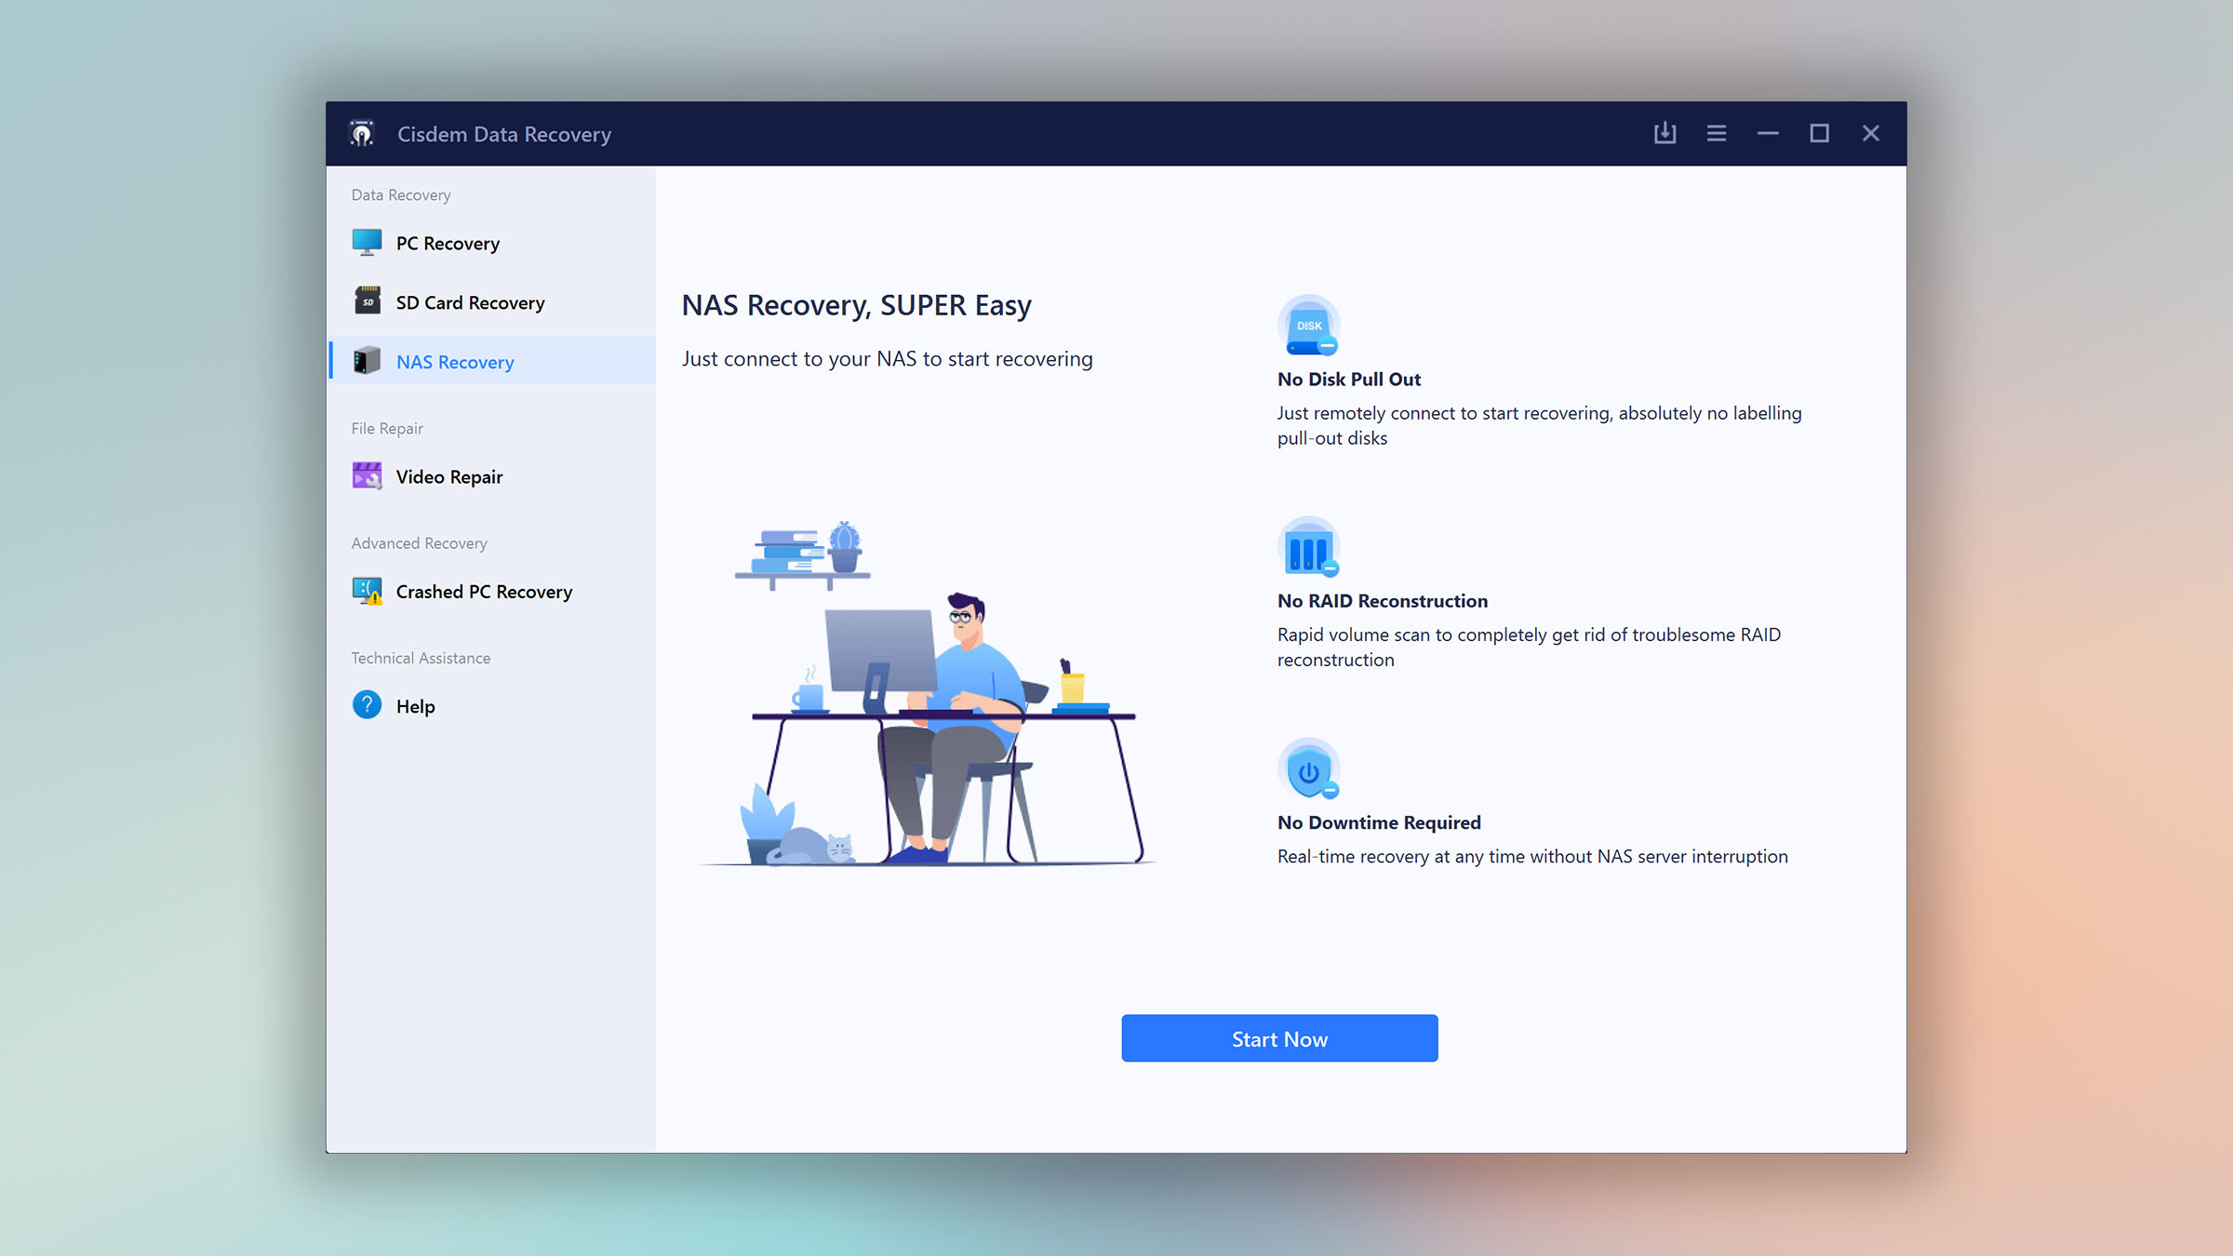Click the 'NAS Recovery, SUPER Easy' heading
This screenshot has height=1256, width=2233.
click(x=856, y=305)
